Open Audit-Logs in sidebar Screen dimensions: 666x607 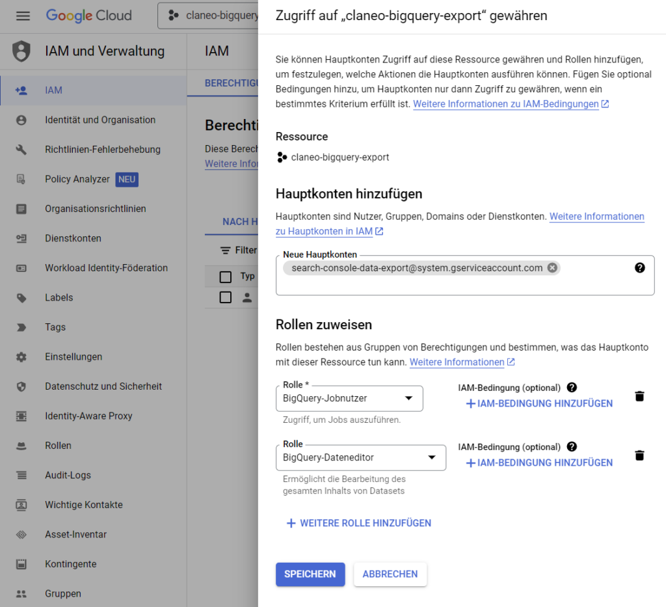pyautogui.click(x=68, y=476)
